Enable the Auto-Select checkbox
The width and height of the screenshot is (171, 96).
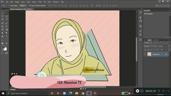pos(9,6)
